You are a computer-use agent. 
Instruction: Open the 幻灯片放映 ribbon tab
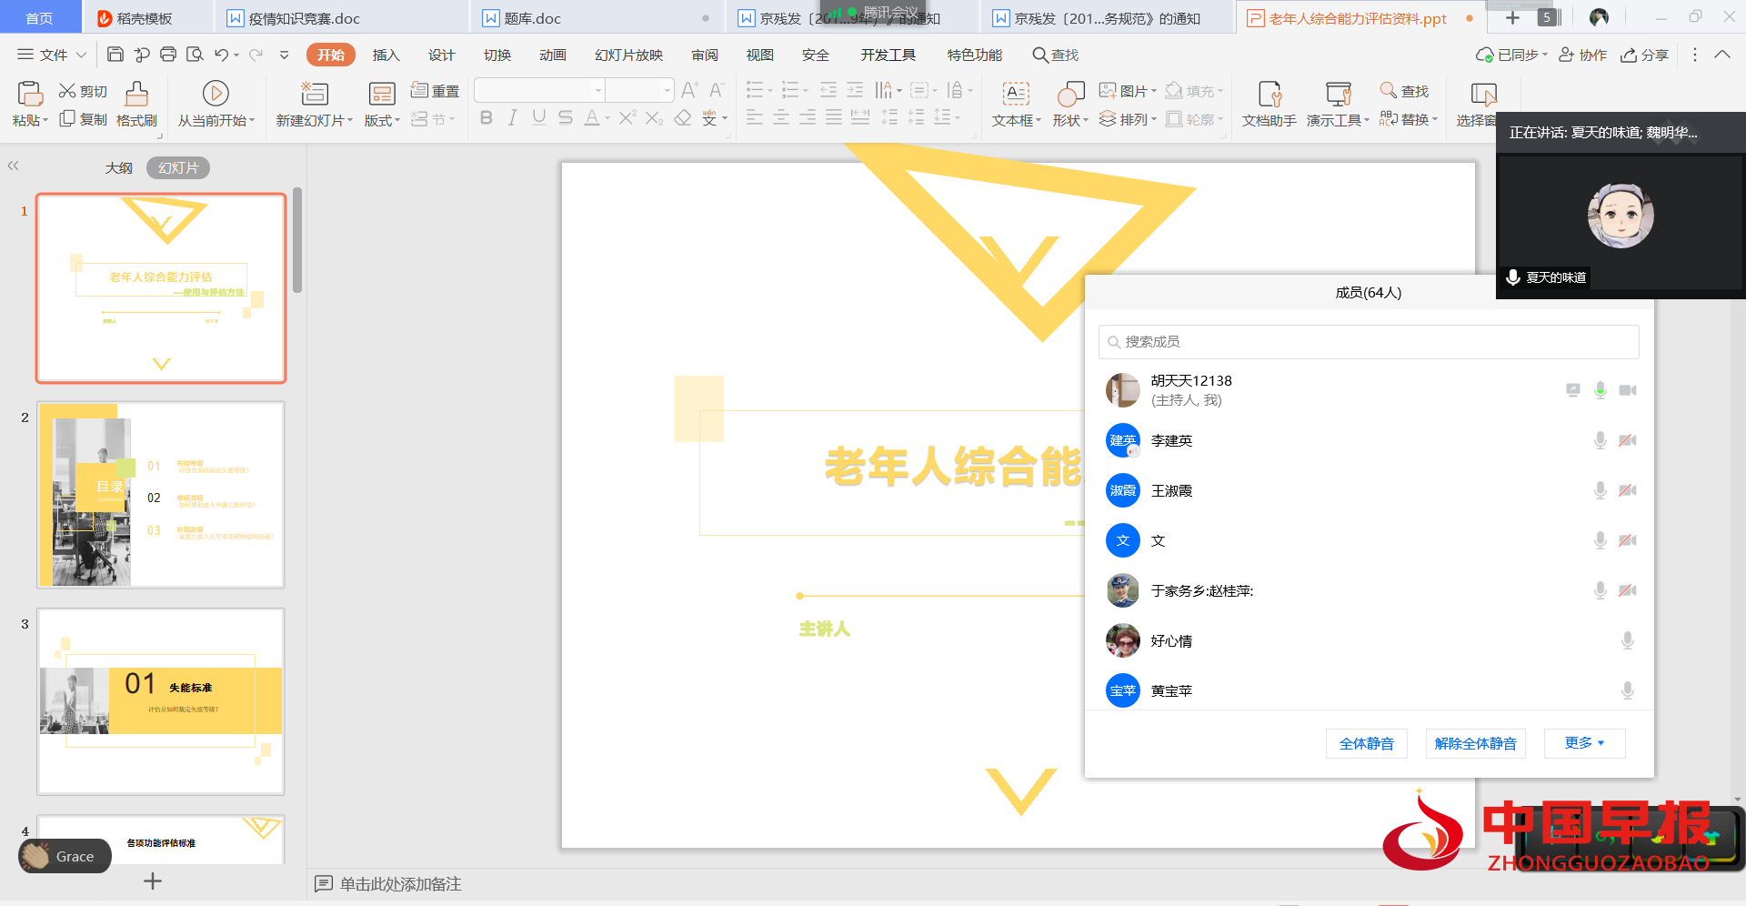click(628, 55)
